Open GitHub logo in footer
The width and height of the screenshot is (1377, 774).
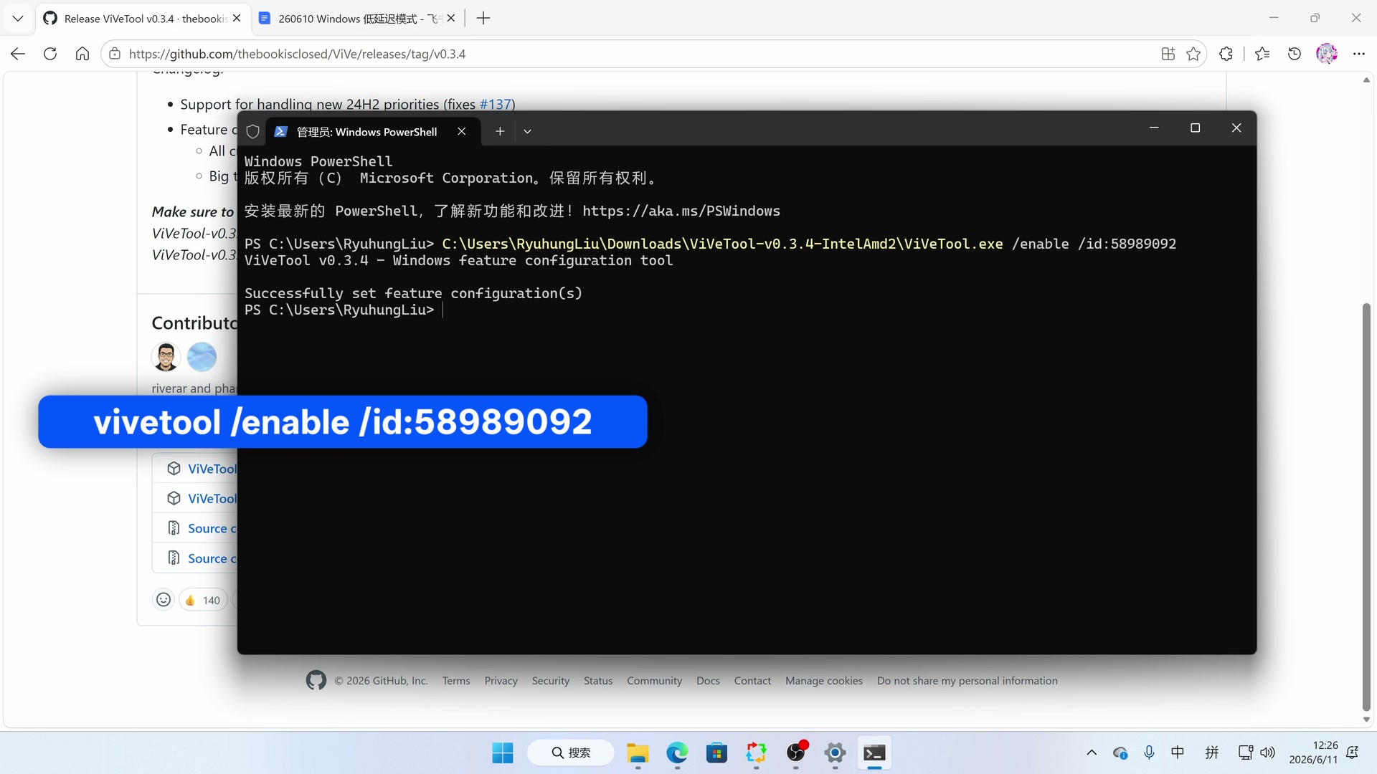pos(316,680)
